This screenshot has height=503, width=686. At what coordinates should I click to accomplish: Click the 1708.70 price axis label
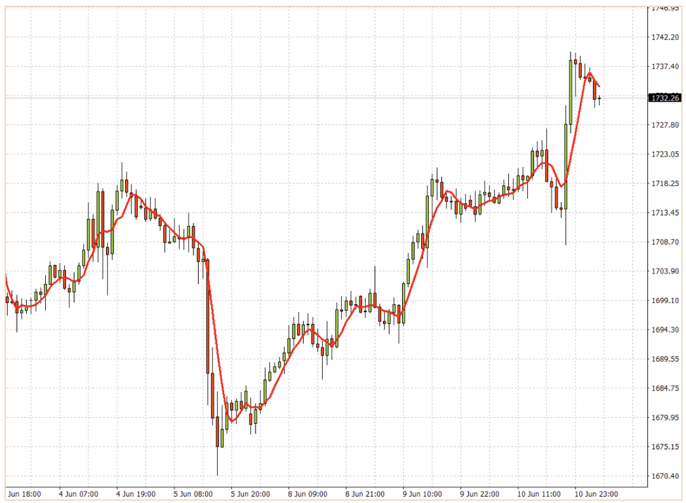pyautogui.click(x=666, y=242)
